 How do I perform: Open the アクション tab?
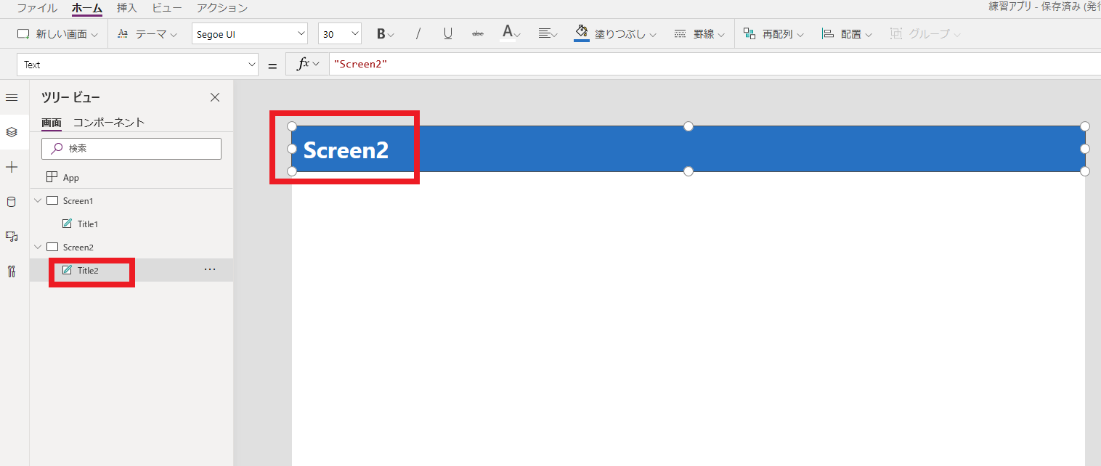(222, 8)
